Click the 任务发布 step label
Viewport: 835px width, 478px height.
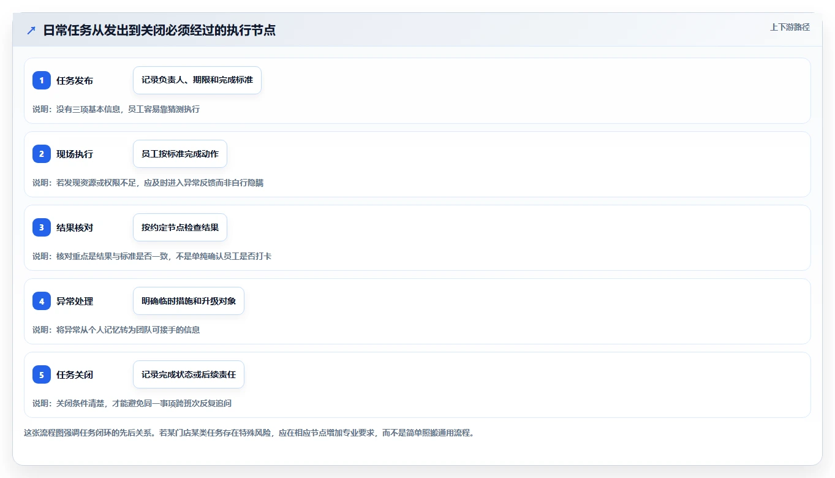point(75,80)
